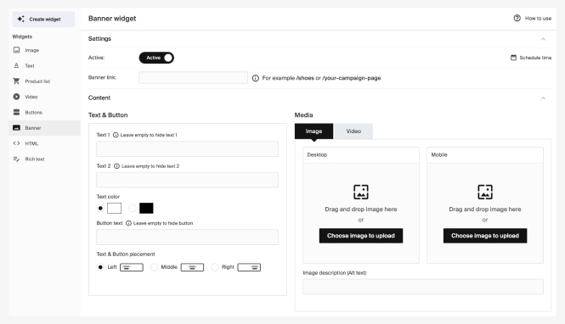Click the How to use question icon

click(517, 18)
